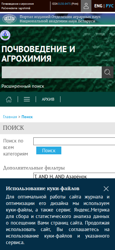Click the Использование куки-файлов heading
Viewport: 115px width, 250px height.
tap(43, 189)
